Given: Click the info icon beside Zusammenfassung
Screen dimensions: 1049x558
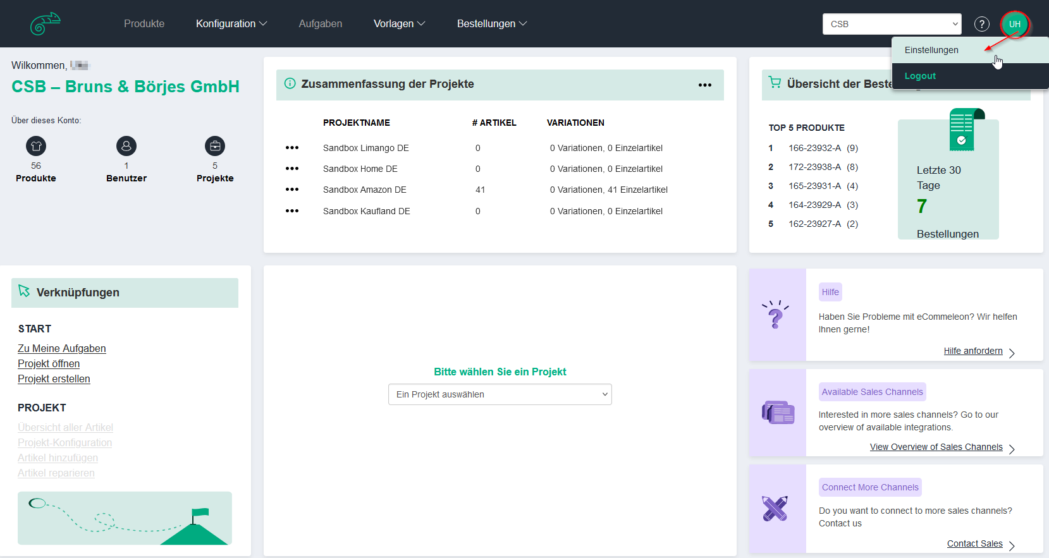Looking at the screenshot, I should tap(290, 83).
